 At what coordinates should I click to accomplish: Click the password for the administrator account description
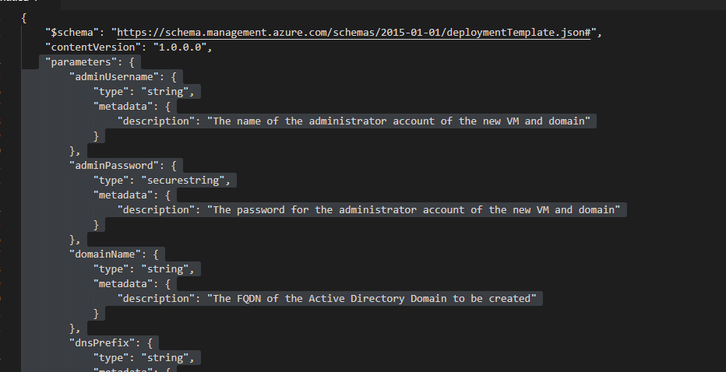(414, 210)
